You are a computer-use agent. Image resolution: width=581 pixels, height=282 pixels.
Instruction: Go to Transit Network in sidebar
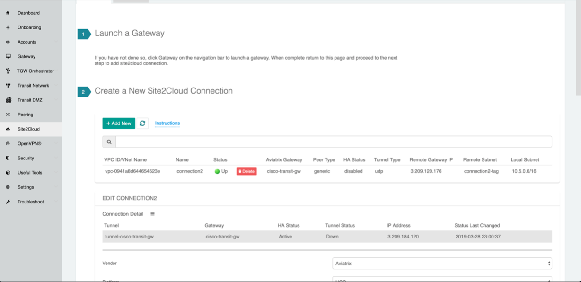coord(33,86)
